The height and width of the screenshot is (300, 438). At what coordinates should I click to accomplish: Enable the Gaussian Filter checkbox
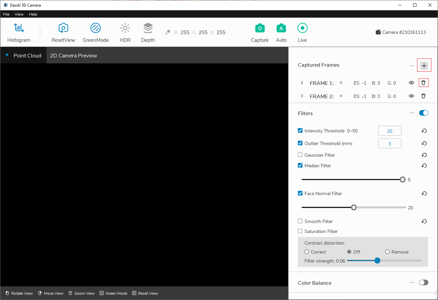(300, 155)
